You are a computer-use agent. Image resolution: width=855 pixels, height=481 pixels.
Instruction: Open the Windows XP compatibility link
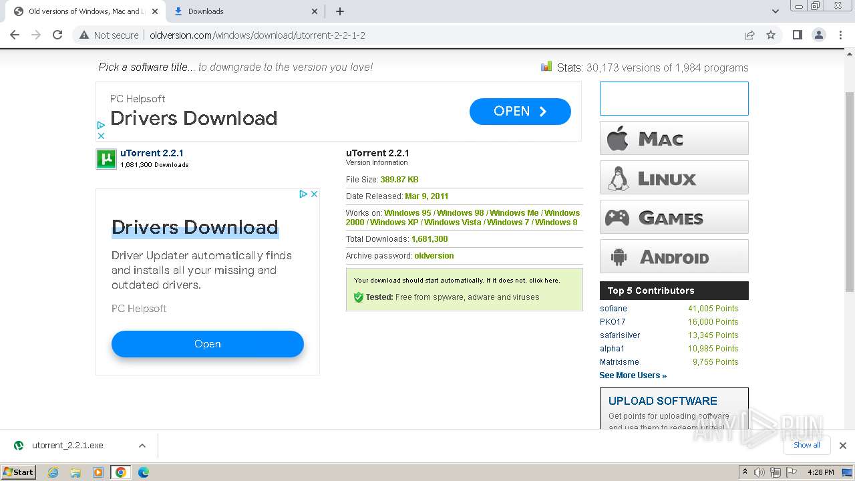point(394,222)
